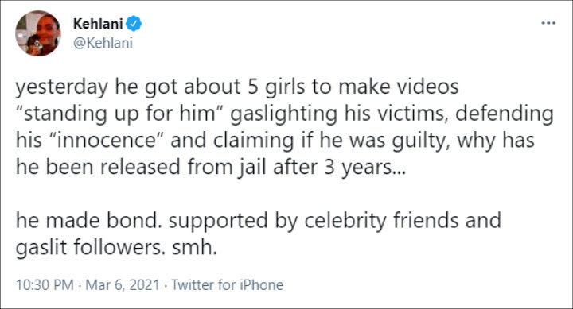573x309 pixels.
Task: Click the words "celebrity friends" in tweet
Action: 381,221
